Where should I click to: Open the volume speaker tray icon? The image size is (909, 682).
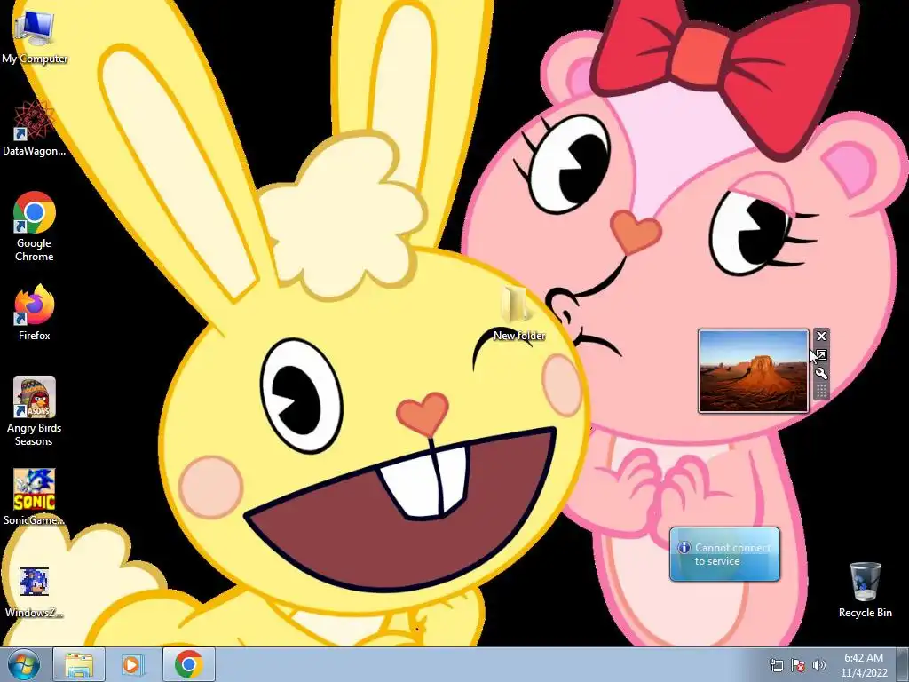818,665
